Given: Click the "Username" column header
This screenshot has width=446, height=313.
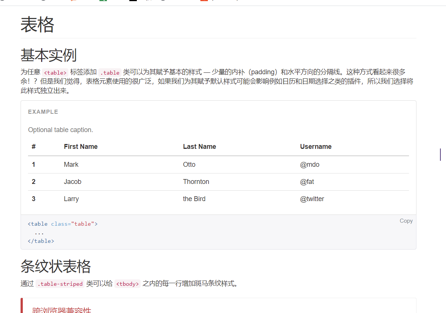Looking at the screenshot, I should click(x=316, y=146).
